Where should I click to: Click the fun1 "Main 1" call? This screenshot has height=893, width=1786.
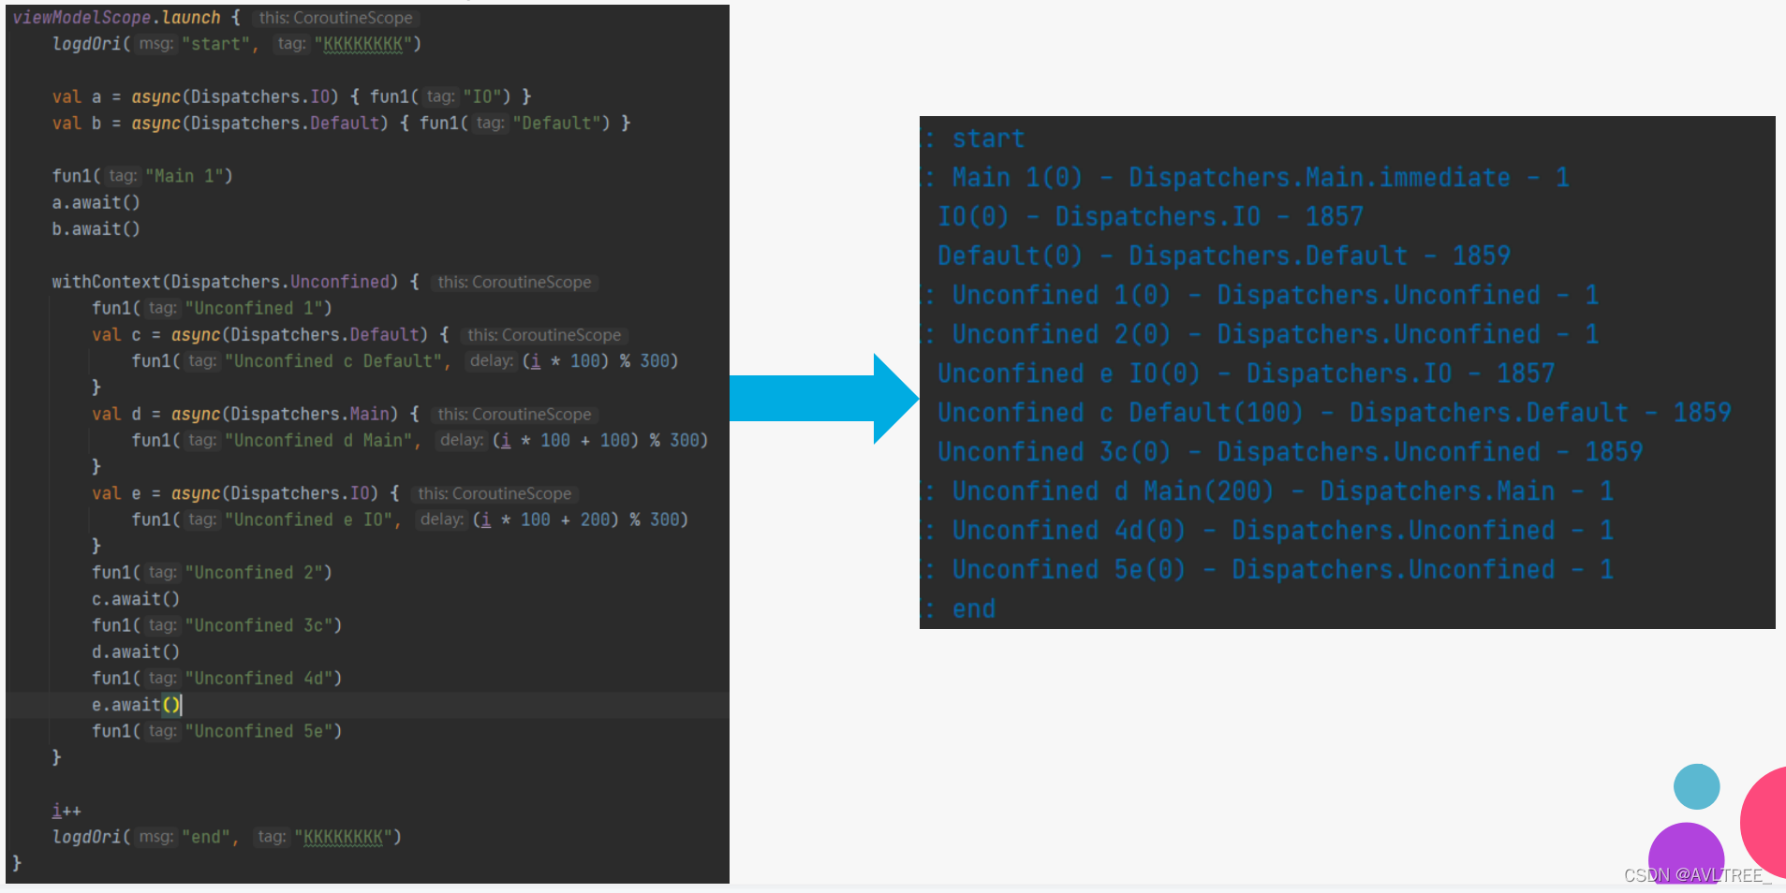(x=142, y=176)
